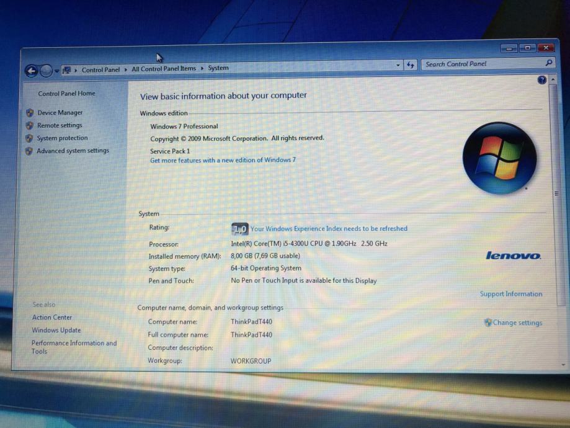The image size is (570, 428).
Task: Select the Control Panel breadcrumb
Action: pos(100,69)
